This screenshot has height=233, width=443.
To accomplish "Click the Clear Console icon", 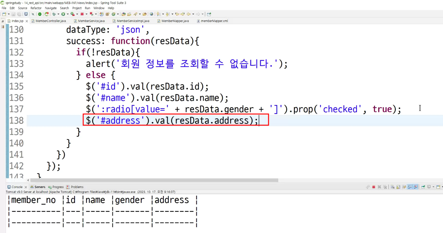I will (392, 187).
